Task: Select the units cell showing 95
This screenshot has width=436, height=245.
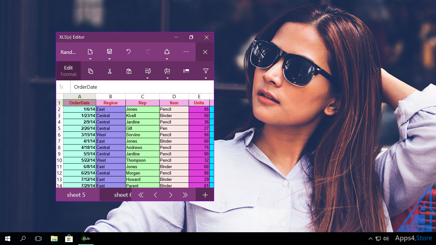Action: click(x=199, y=109)
